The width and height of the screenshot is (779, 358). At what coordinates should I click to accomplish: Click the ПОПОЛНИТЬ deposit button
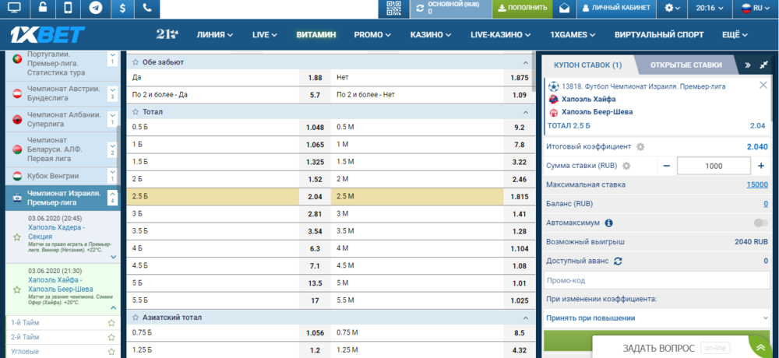(522, 8)
